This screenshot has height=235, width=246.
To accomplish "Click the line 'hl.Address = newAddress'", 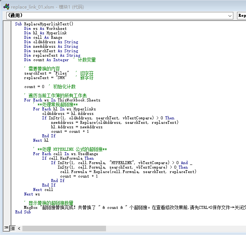I will [x=77, y=127].
